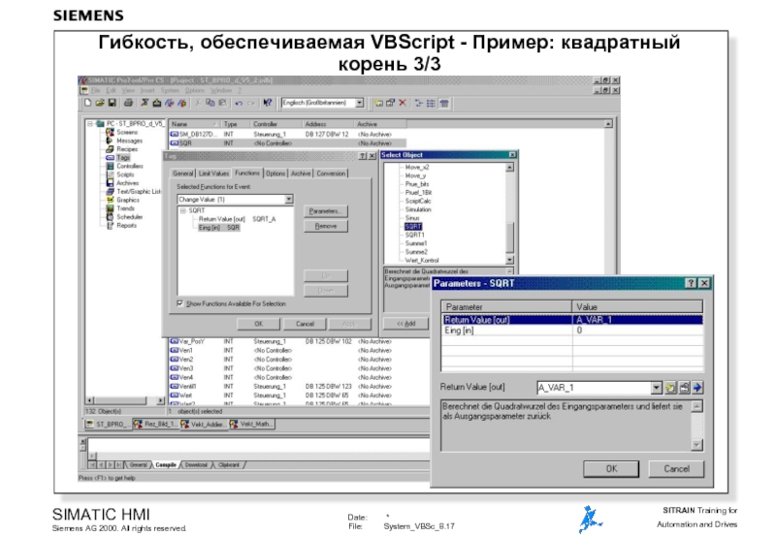
Task: Collapse the PC - ST_BPRO project root node
Action: pos(90,124)
